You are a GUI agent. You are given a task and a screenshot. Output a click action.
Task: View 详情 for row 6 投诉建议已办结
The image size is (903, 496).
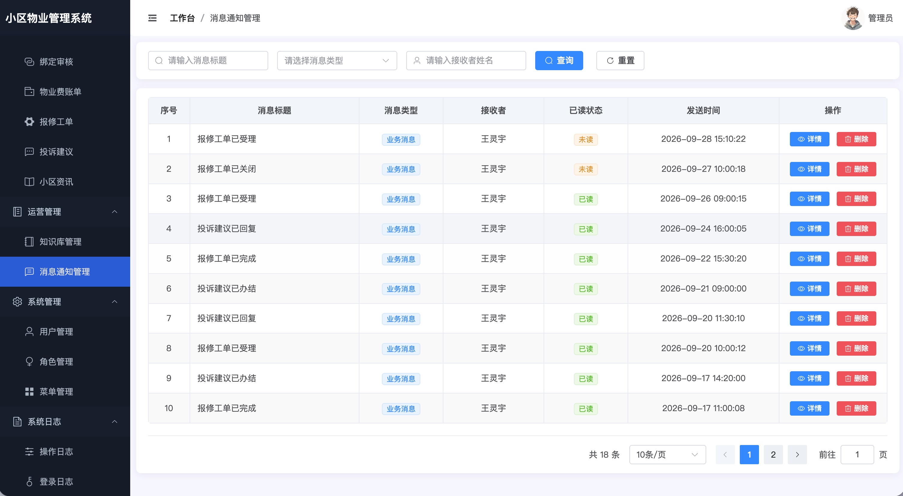[809, 289]
